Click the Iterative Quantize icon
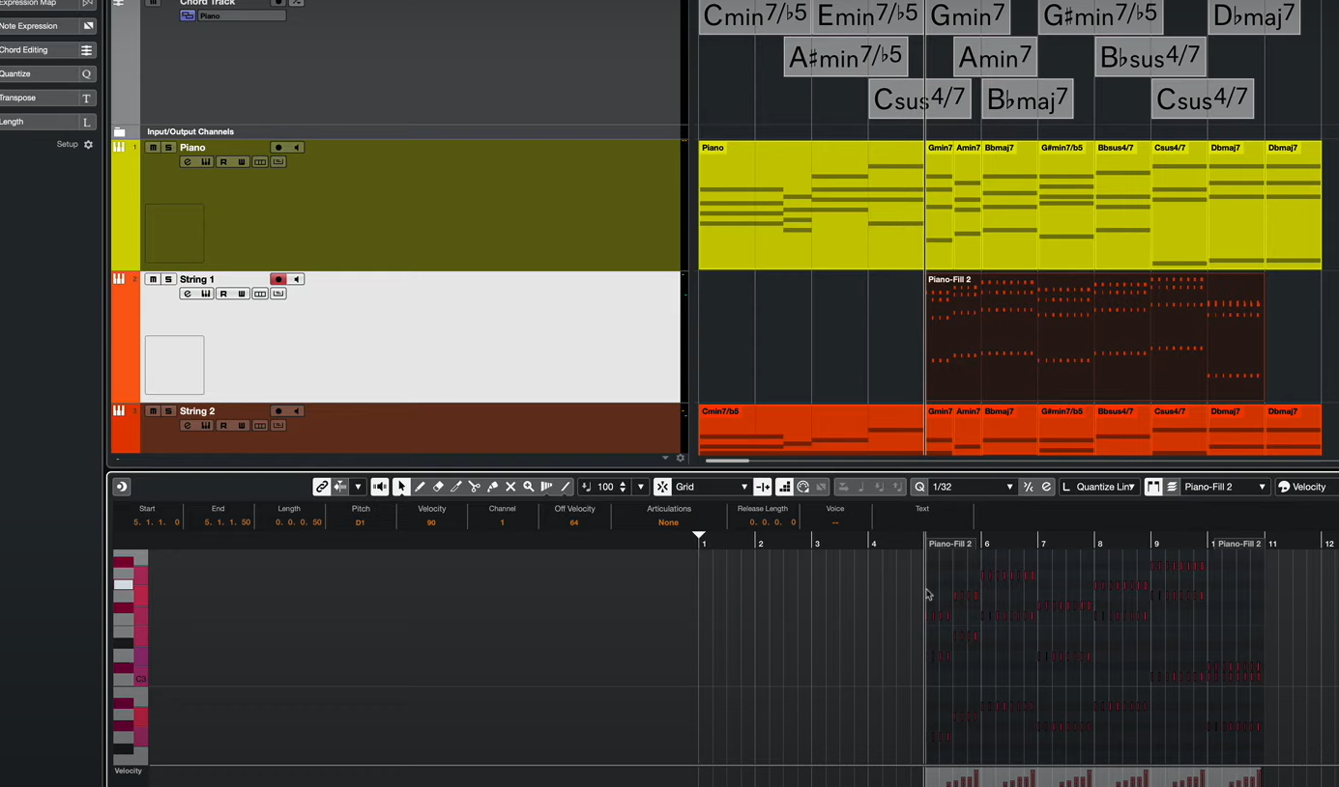Screen dimensions: 1339x787 click(x=1029, y=487)
